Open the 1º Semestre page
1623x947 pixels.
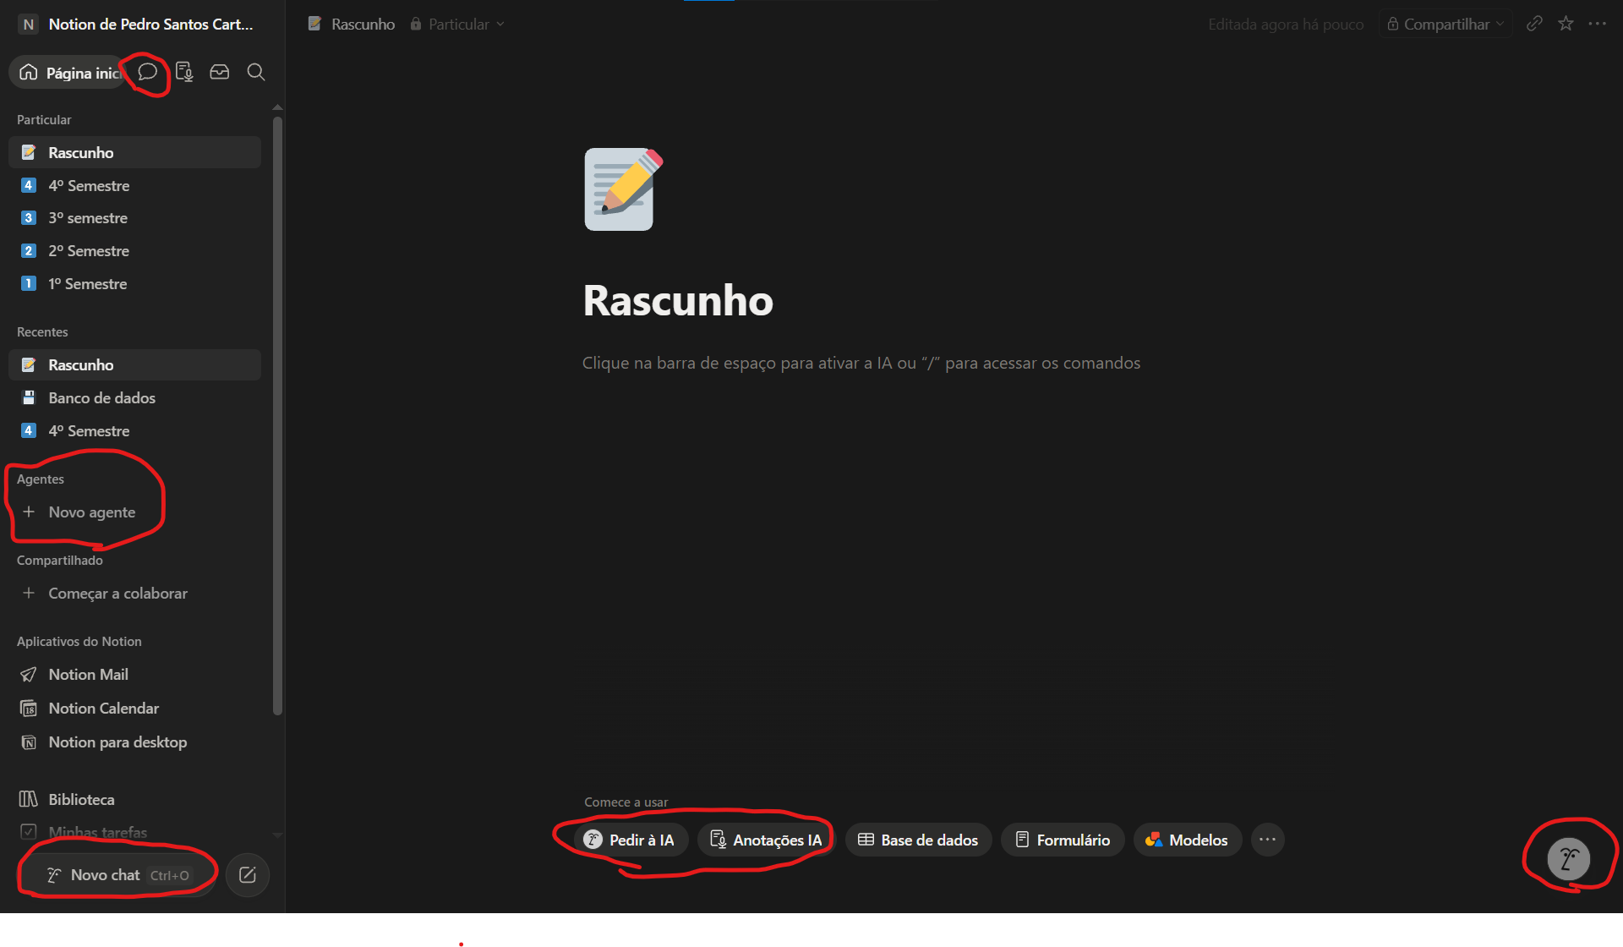click(x=135, y=283)
